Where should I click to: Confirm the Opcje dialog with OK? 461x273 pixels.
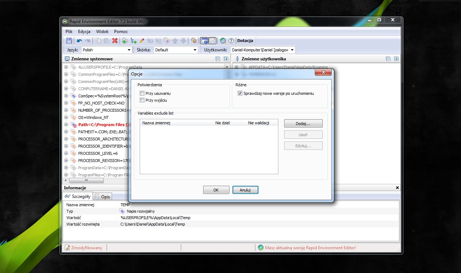pos(216,190)
